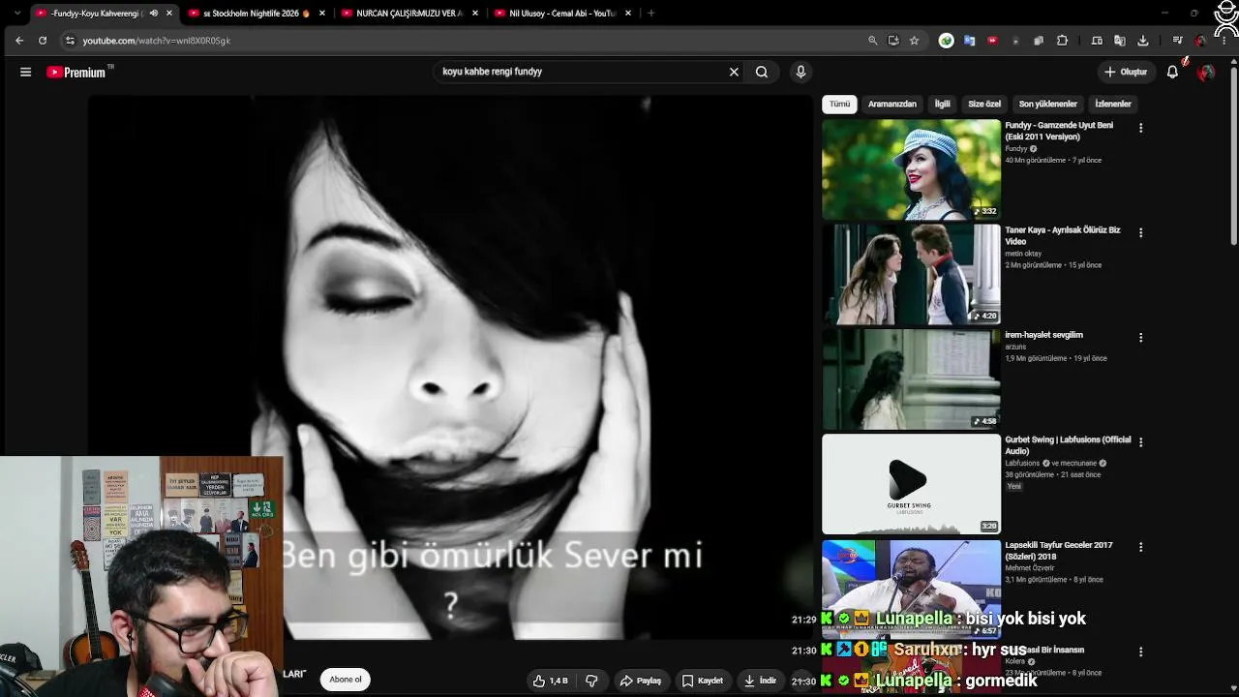Select the Aramanızdan filter chip

pyautogui.click(x=892, y=104)
